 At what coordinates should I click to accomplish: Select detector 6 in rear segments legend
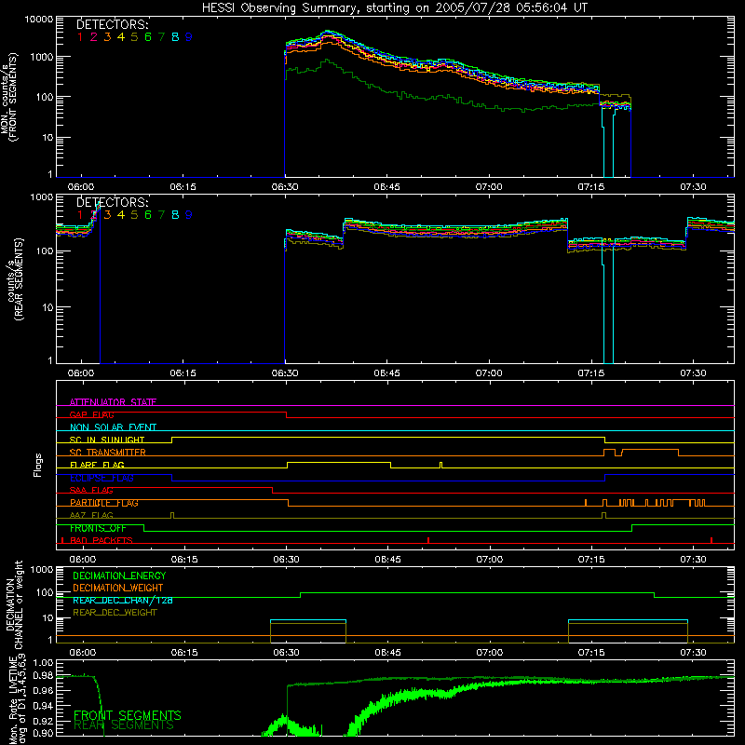tap(148, 215)
